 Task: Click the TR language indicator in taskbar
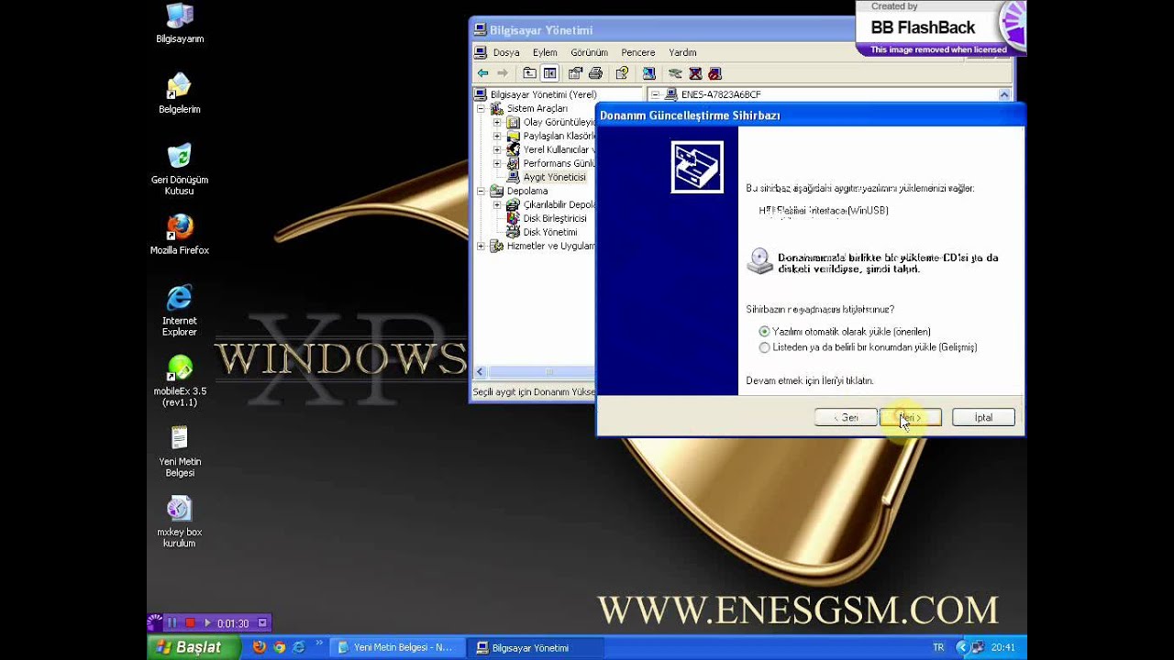938,647
